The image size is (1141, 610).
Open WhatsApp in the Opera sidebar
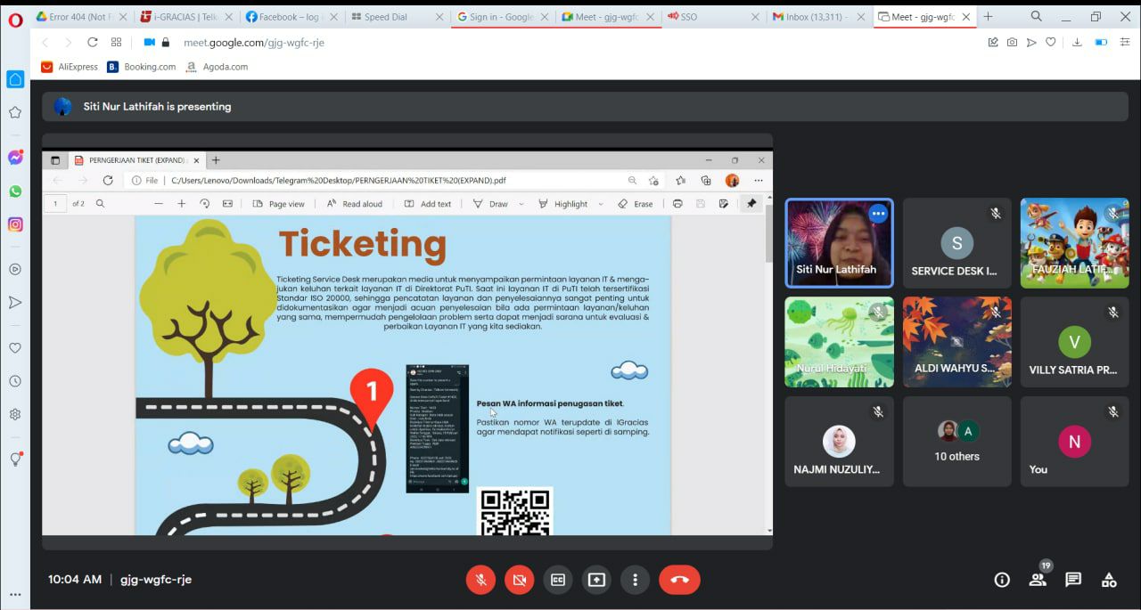coord(15,191)
